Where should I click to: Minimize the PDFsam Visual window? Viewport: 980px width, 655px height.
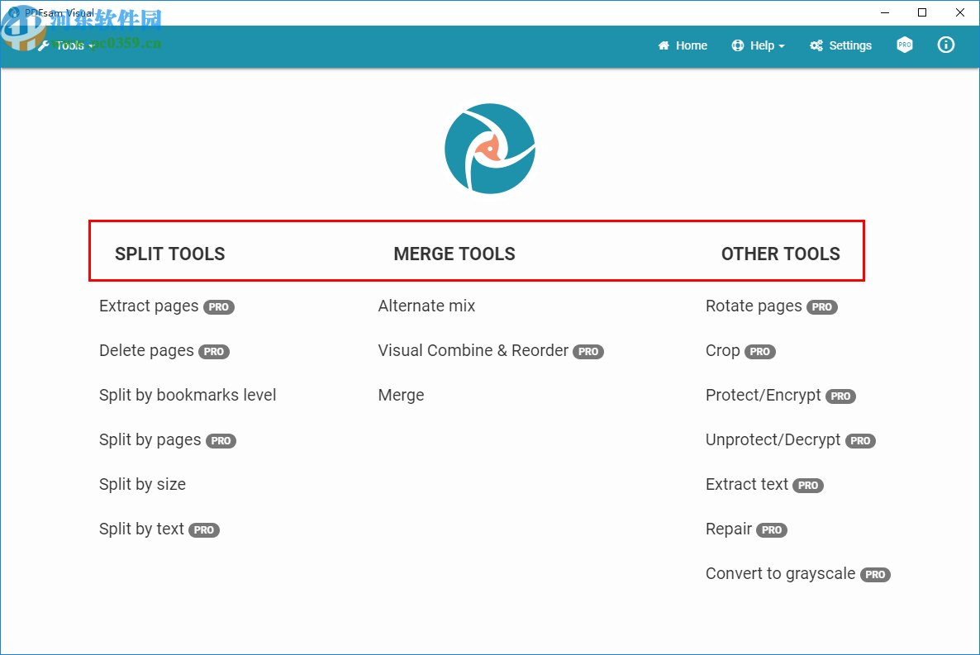pos(885,12)
